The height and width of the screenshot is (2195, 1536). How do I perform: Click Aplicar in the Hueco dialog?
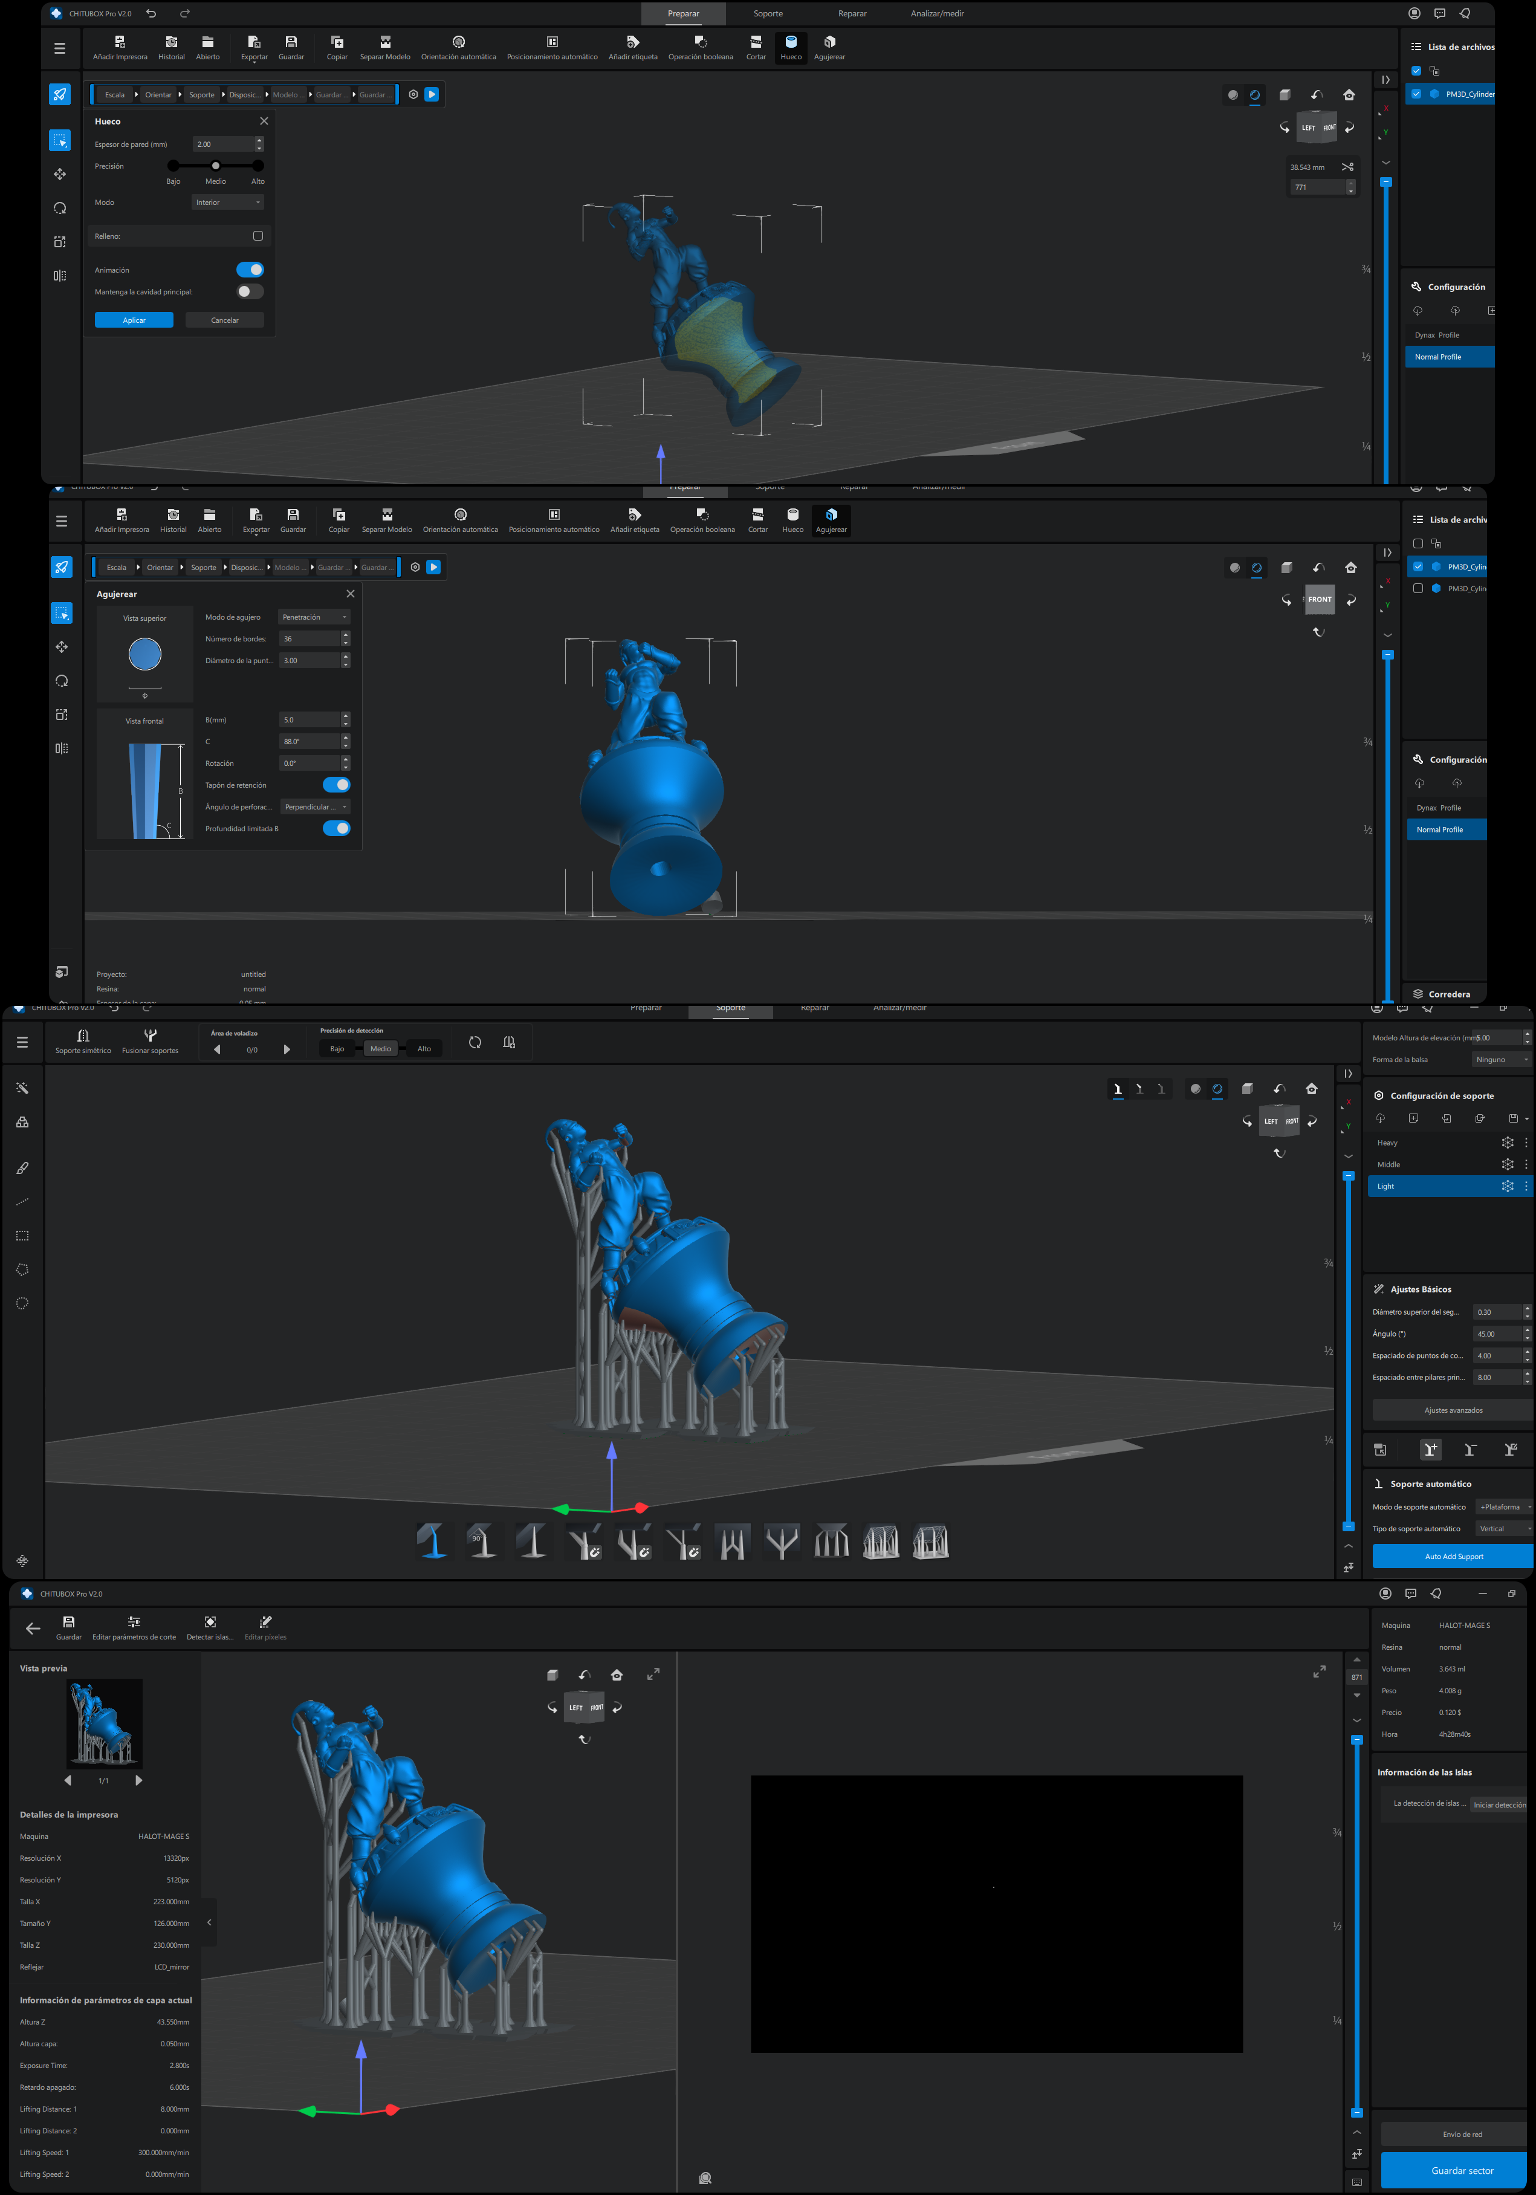[134, 320]
